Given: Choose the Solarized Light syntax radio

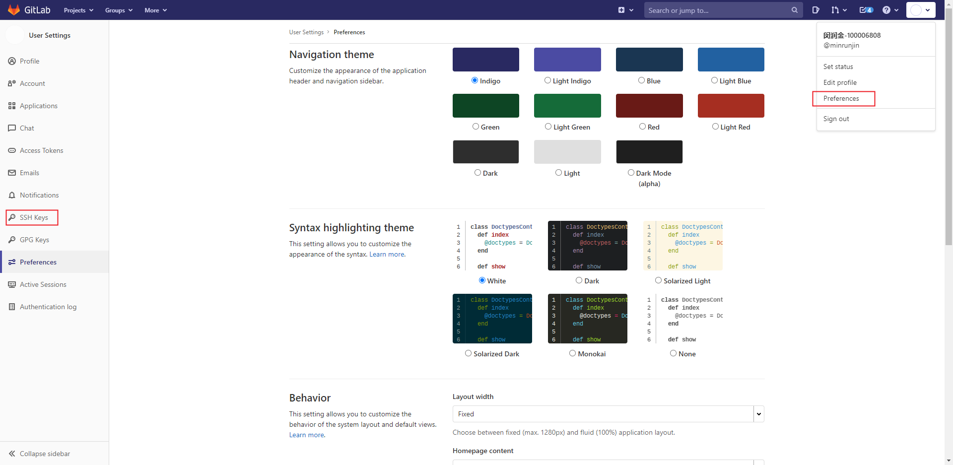Looking at the screenshot, I should (x=658, y=280).
